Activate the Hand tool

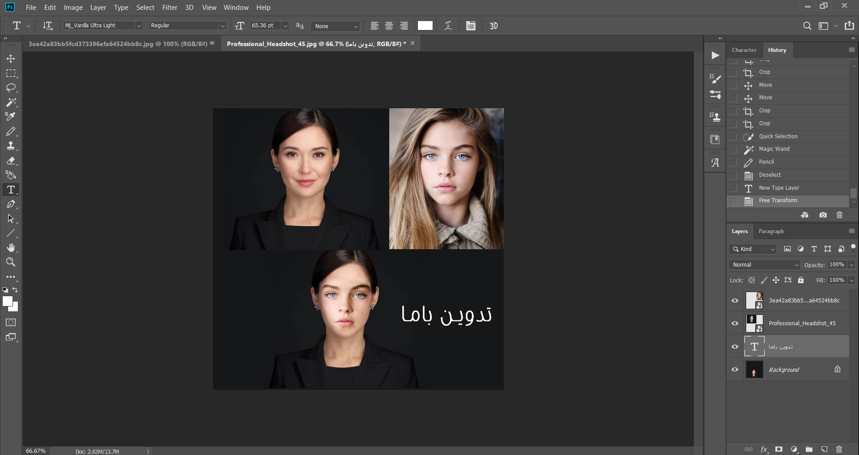point(11,248)
